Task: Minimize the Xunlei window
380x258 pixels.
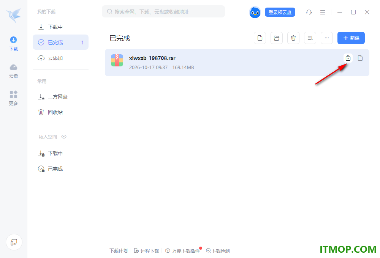Action: tap(340, 12)
